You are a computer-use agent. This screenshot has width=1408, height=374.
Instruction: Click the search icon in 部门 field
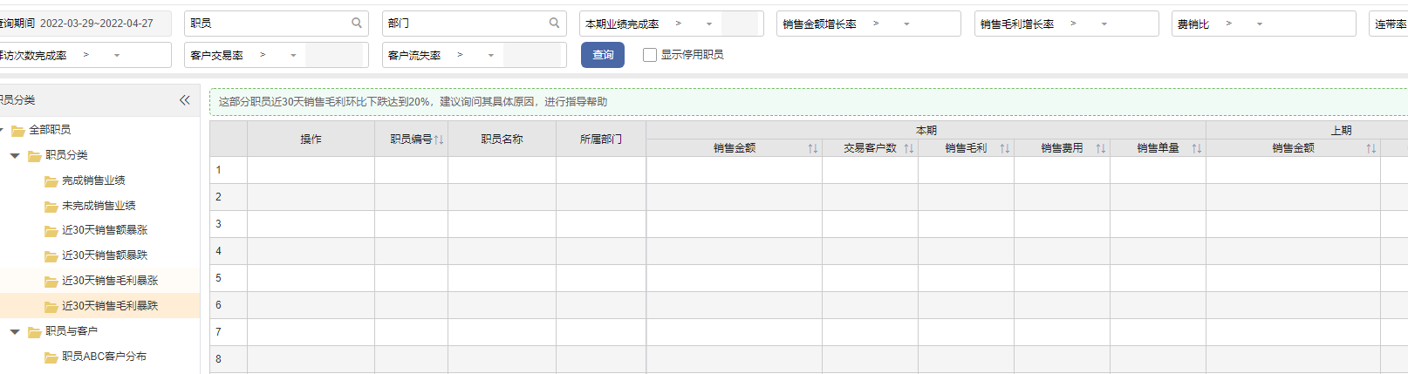click(554, 24)
